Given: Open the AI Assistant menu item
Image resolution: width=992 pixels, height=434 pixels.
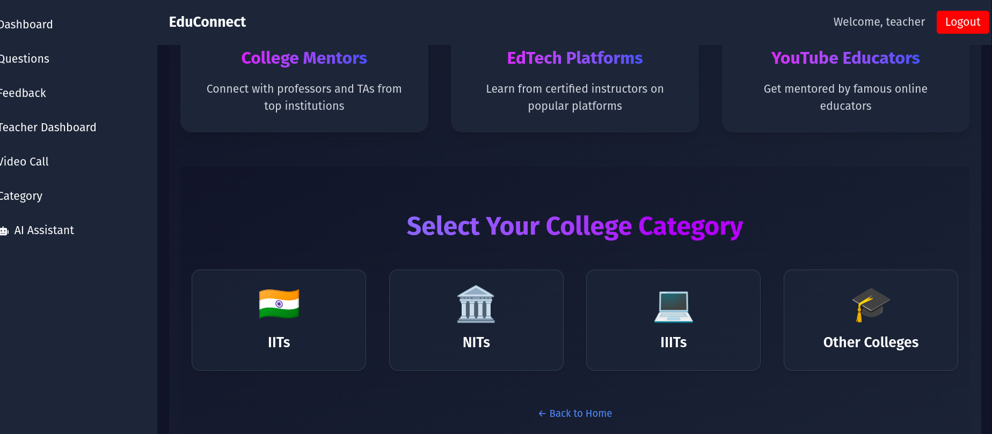Looking at the screenshot, I should click(x=44, y=230).
